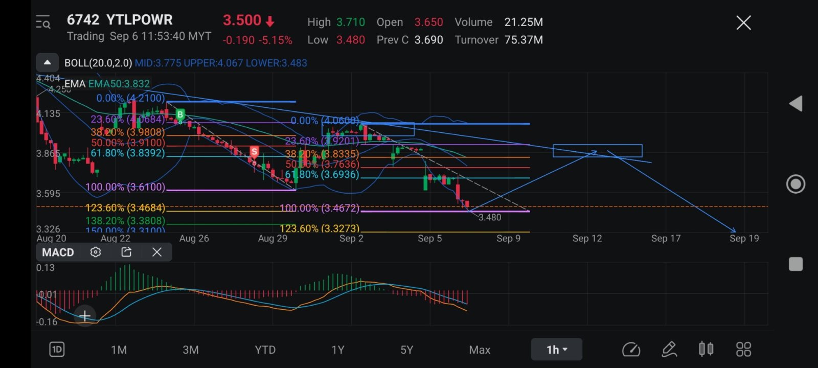This screenshot has width=818, height=368.
Task: Tap the green B buy marker
Action: (180, 114)
